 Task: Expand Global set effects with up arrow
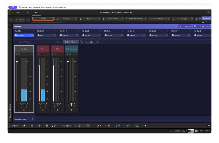[x=32, y=119]
